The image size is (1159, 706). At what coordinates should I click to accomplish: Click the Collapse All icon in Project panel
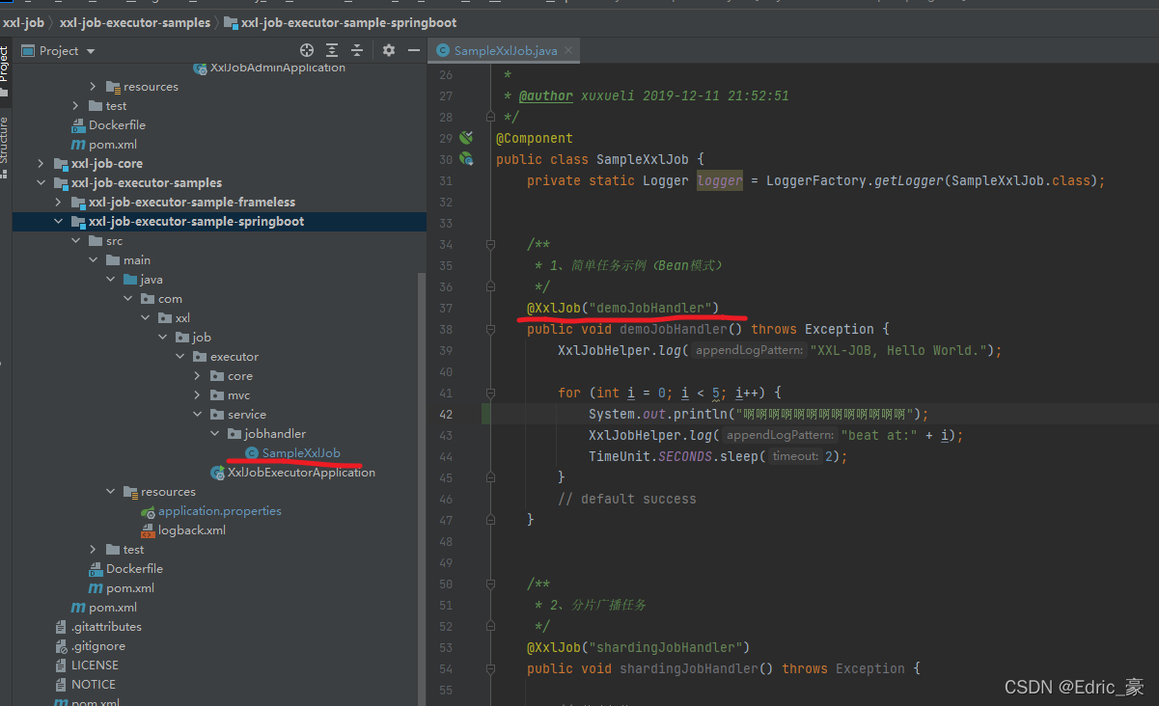coord(357,50)
